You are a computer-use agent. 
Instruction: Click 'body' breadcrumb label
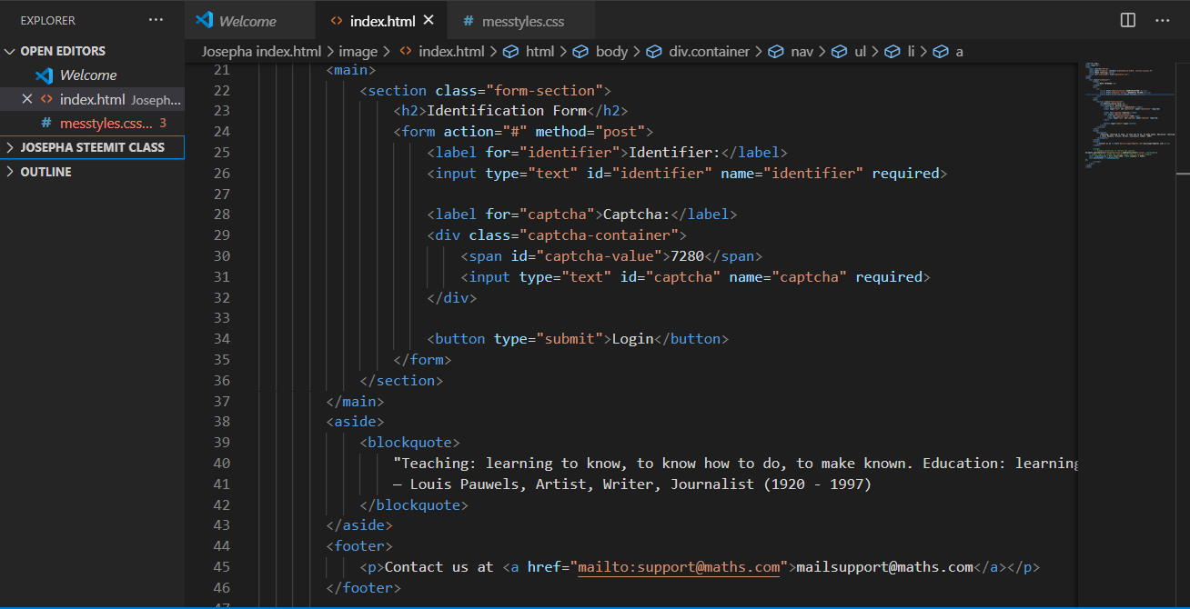click(x=611, y=52)
